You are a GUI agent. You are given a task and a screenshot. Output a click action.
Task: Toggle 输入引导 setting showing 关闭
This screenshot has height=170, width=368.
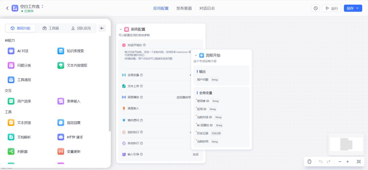tap(195, 155)
